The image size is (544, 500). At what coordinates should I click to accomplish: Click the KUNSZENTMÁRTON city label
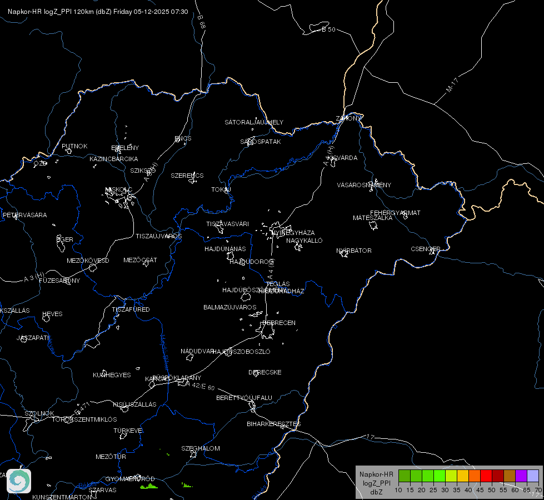pyautogui.click(x=62, y=497)
